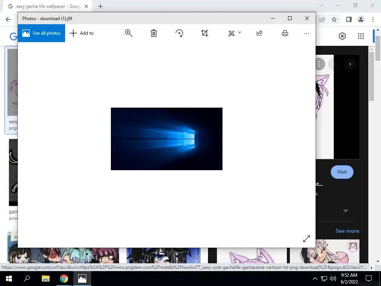The width and height of the screenshot is (381, 286).
Task: Print the photo with printer icon
Action: pos(285,33)
